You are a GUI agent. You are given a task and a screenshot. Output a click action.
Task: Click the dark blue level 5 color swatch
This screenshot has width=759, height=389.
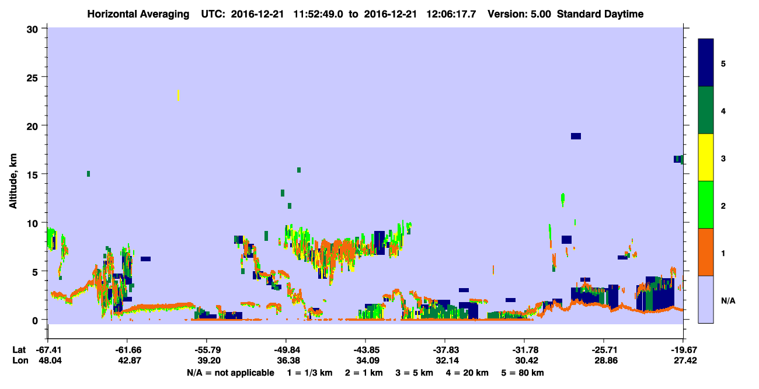[x=706, y=63]
